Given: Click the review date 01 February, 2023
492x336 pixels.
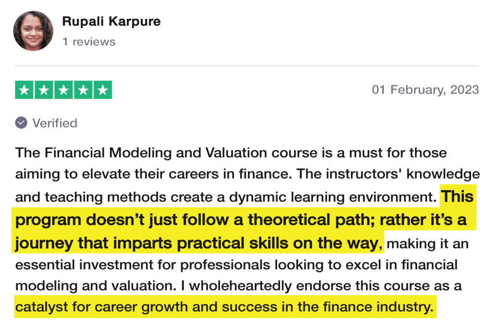Looking at the screenshot, I should point(425,90).
